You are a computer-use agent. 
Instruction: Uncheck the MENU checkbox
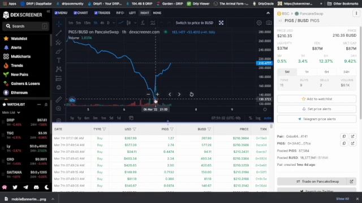click(x=56, y=13)
